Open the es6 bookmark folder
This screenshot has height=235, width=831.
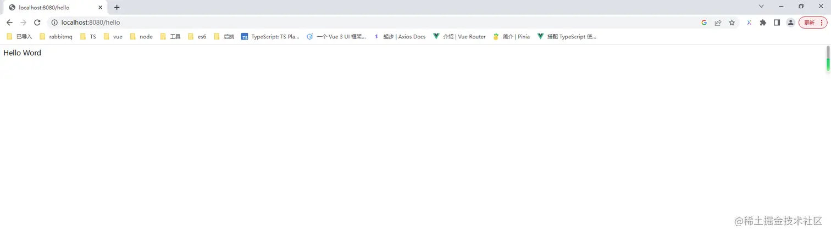197,37
